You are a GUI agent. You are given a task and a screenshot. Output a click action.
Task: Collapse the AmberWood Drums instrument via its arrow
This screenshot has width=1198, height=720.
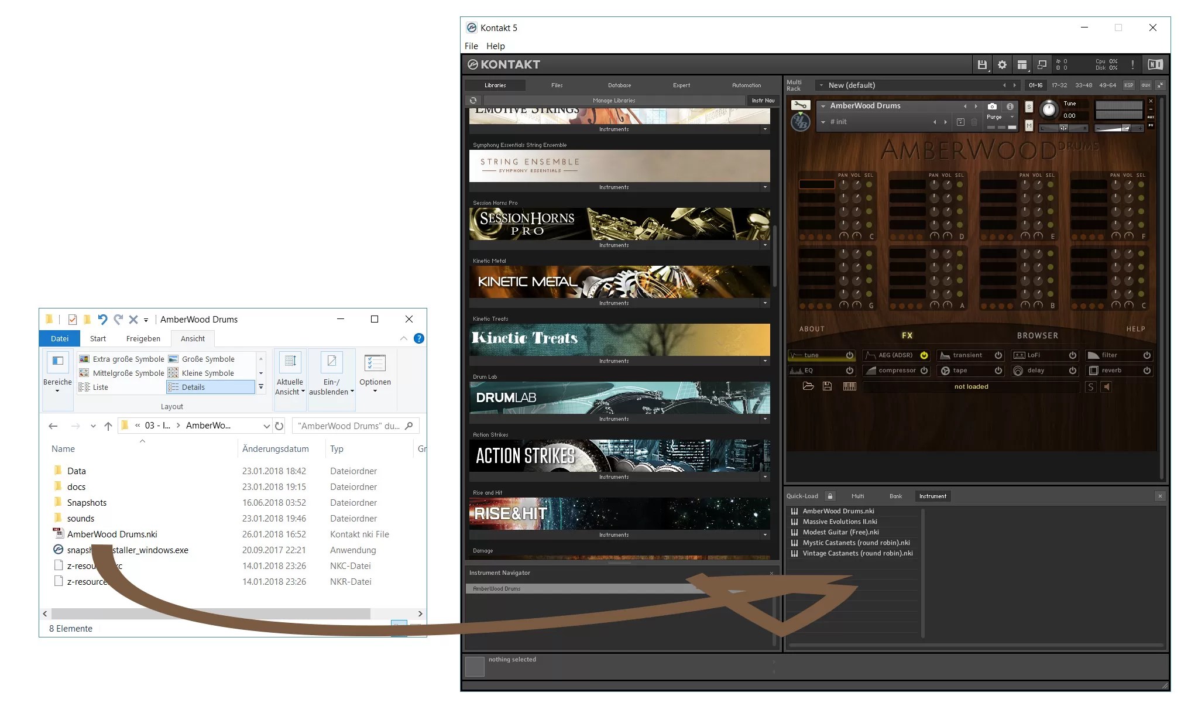point(824,106)
